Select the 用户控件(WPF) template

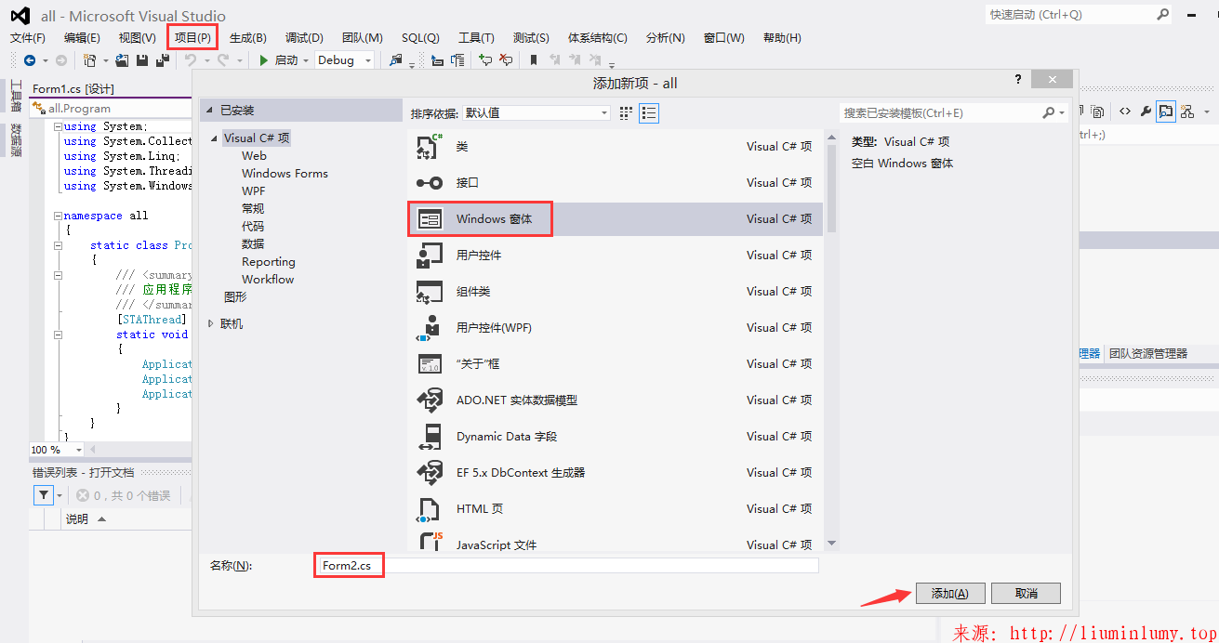click(x=615, y=328)
